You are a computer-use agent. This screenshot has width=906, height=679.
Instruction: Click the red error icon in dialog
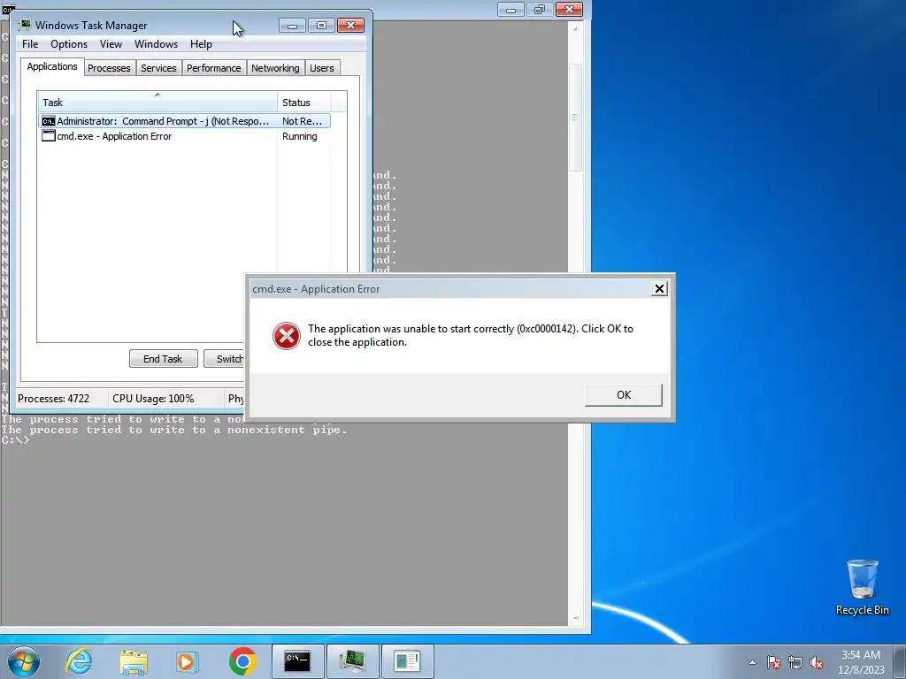(x=287, y=335)
